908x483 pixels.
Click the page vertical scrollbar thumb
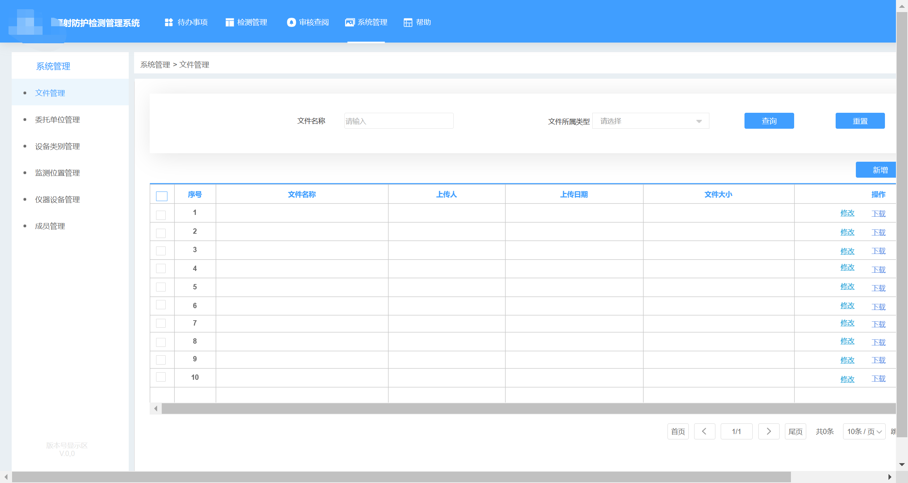[902, 225]
